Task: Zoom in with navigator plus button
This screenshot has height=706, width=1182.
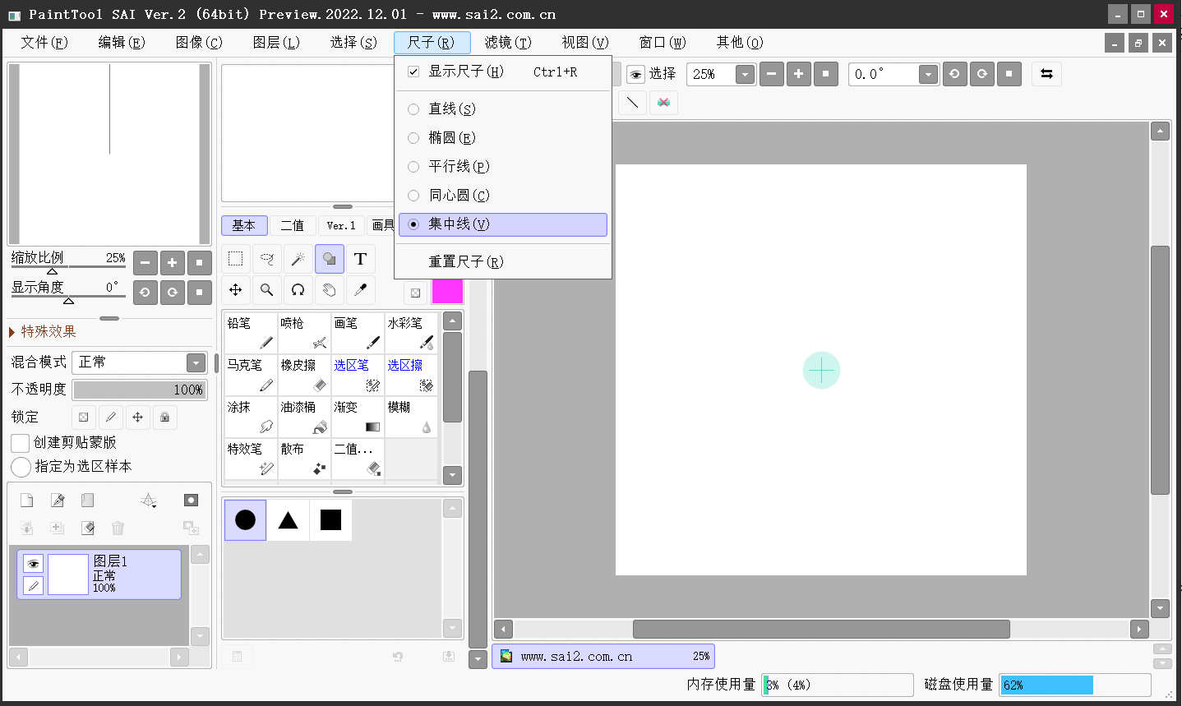Action: coord(172,263)
